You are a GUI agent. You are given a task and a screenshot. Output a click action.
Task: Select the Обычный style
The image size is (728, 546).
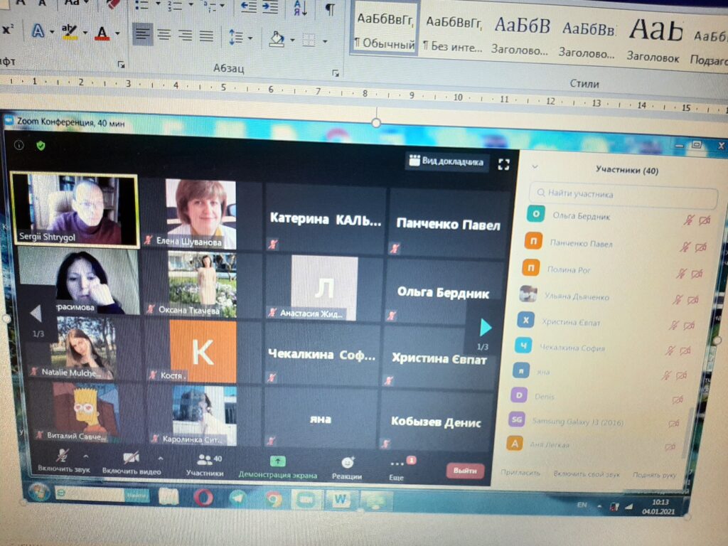coord(385,30)
